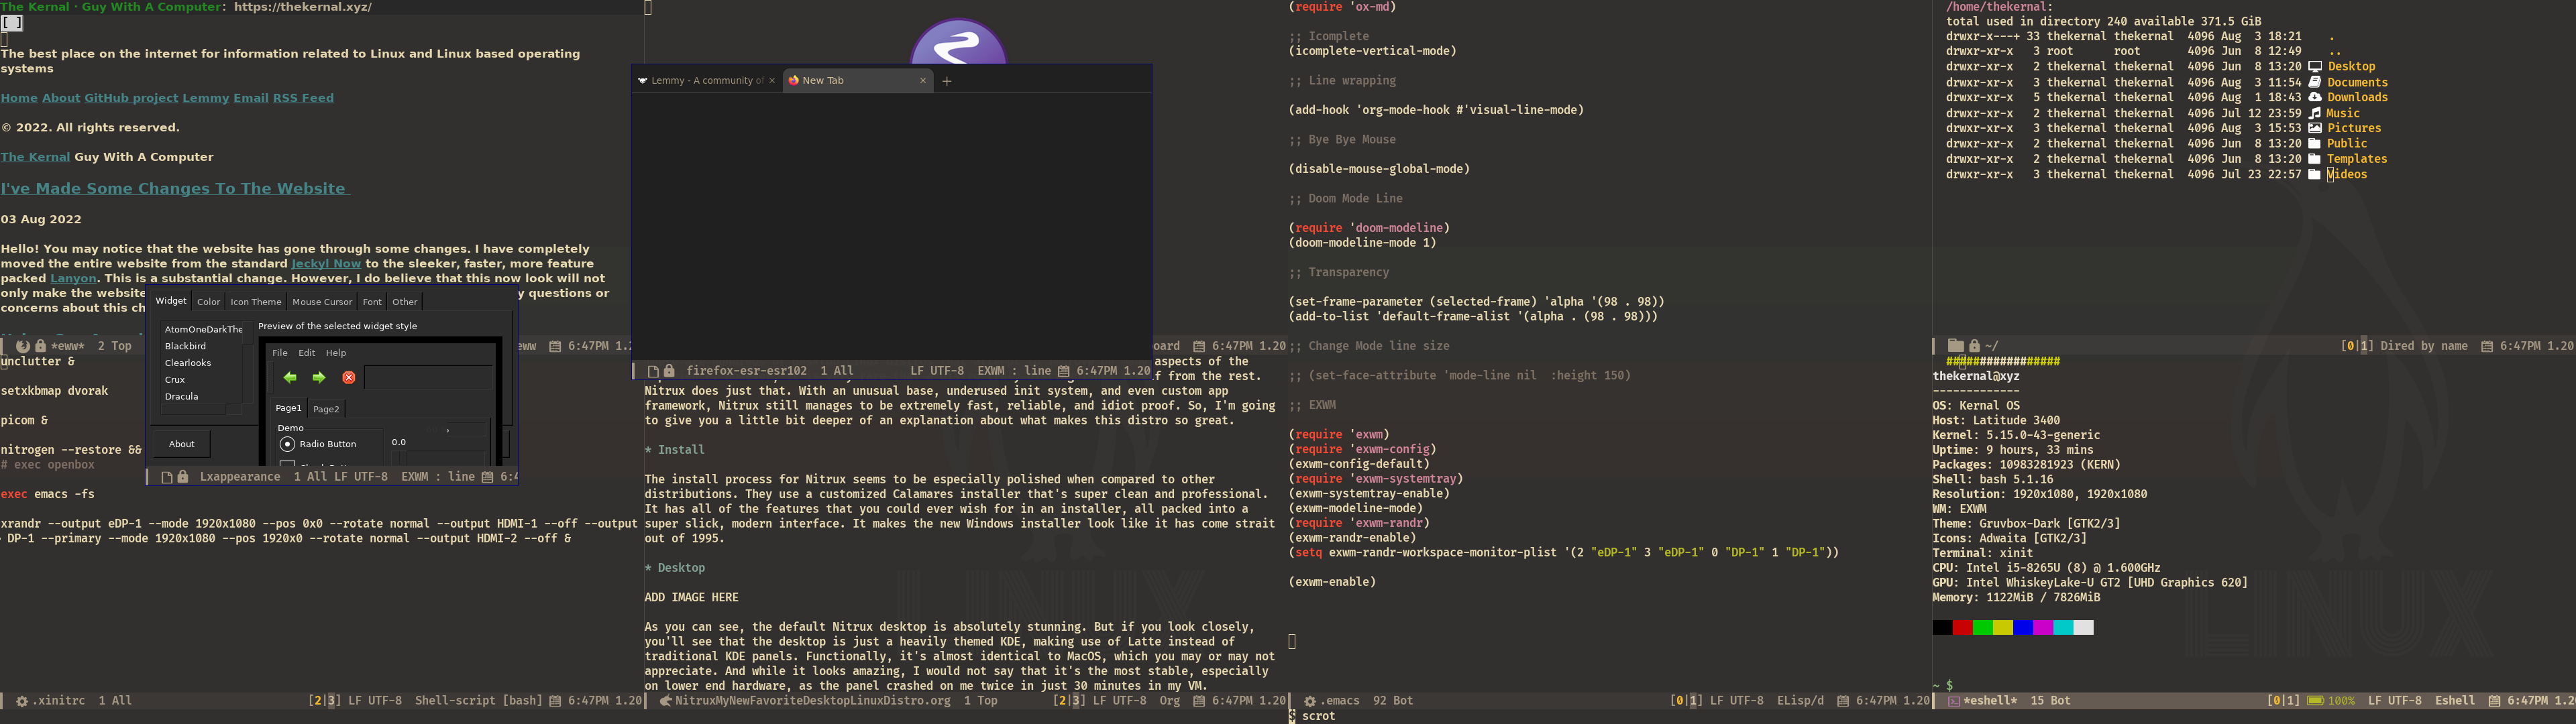Select Page1 tab in widget preview
Image resolution: width=2576 pixels, height=724 pixels.
pyautogui.click(x=289, y=408)
